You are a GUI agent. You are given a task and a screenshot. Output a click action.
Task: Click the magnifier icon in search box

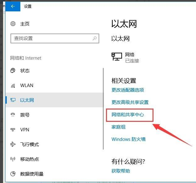95,38
